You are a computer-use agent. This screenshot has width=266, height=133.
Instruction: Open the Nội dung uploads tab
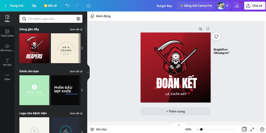7,48
